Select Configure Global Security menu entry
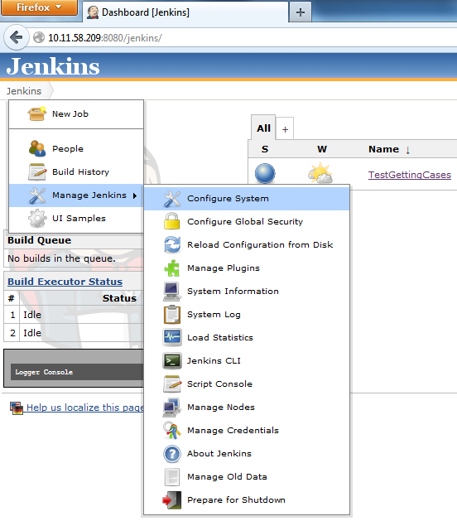 (247, 222)
